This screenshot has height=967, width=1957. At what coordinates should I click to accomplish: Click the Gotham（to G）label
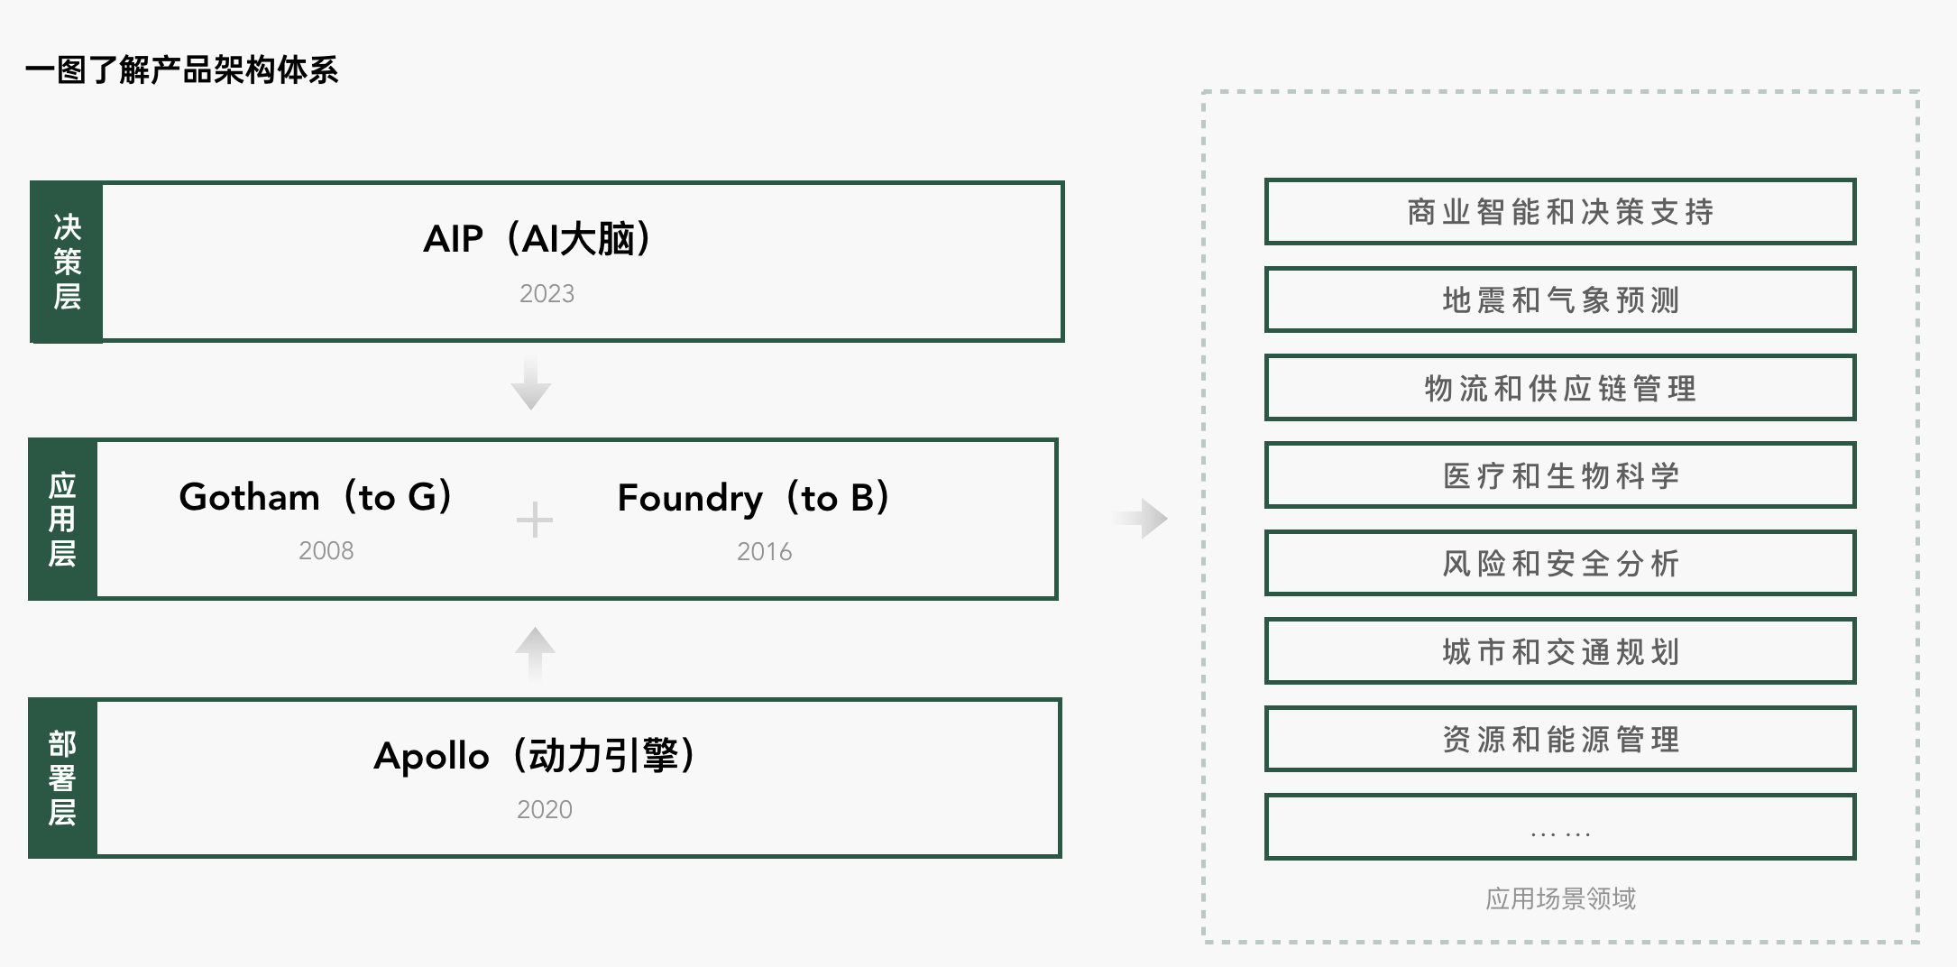(x=316, y=497)
